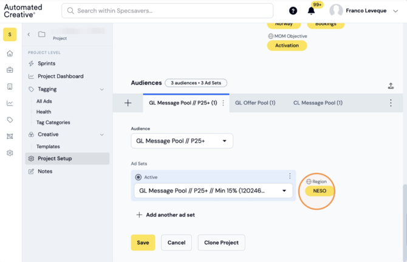The image size is (407, 262).
Task: Click the Automated Creative logo
Action: 23,11
